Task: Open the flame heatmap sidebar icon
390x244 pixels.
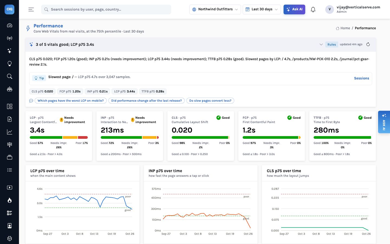Action: pos(9,200)
